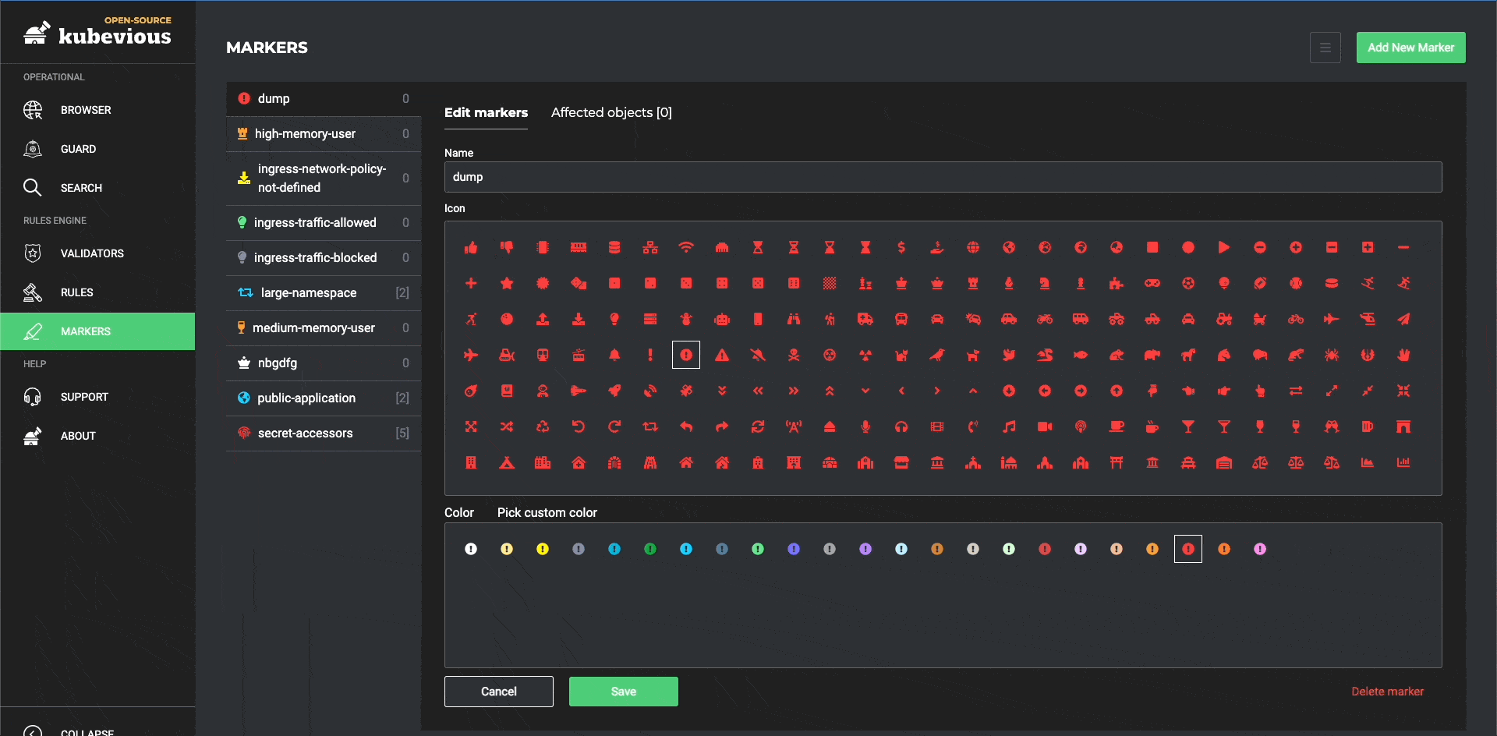Pick the ambulance icon
Viewport: 1497px width, 736px height.
[x=865, y=319]
